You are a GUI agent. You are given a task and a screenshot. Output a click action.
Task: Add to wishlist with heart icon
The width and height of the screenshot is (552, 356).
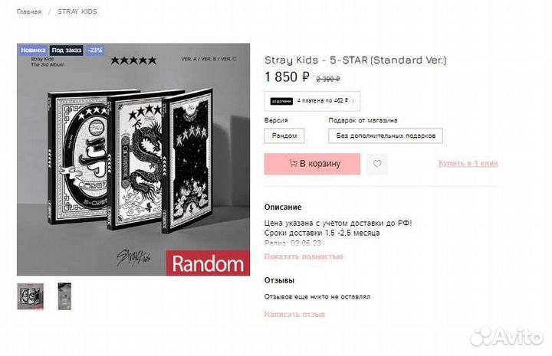tap(377, 164)
